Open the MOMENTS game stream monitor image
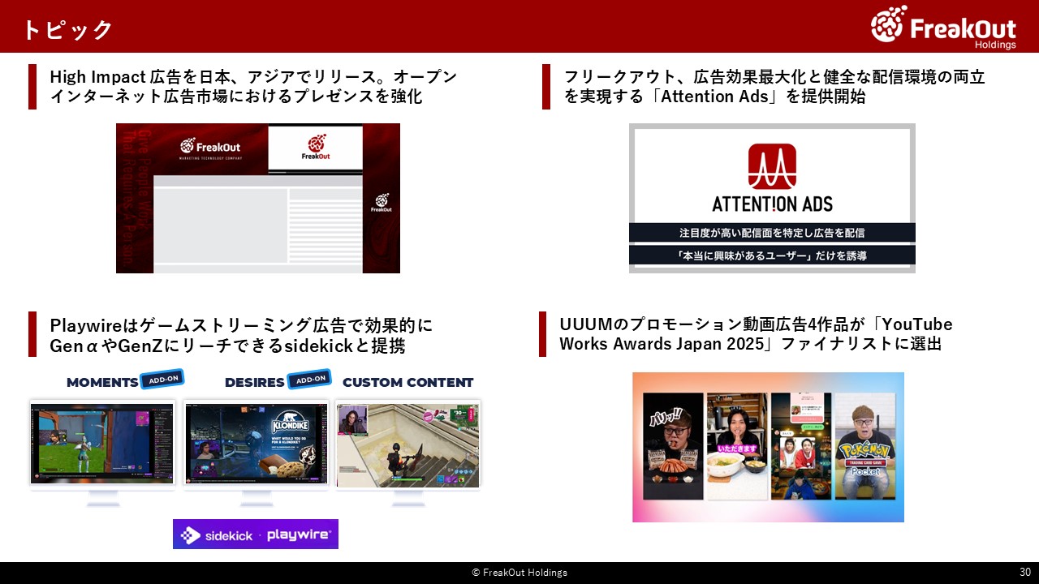Image resolution: width=1039 pixels, height=584 pixels. click(102, 444)
